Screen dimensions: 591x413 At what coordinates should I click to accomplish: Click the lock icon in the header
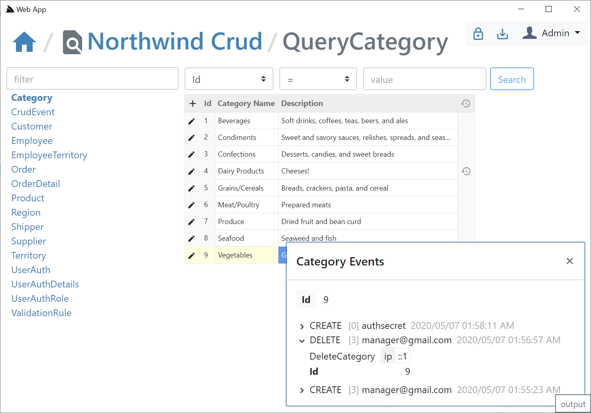pos(478,34)
